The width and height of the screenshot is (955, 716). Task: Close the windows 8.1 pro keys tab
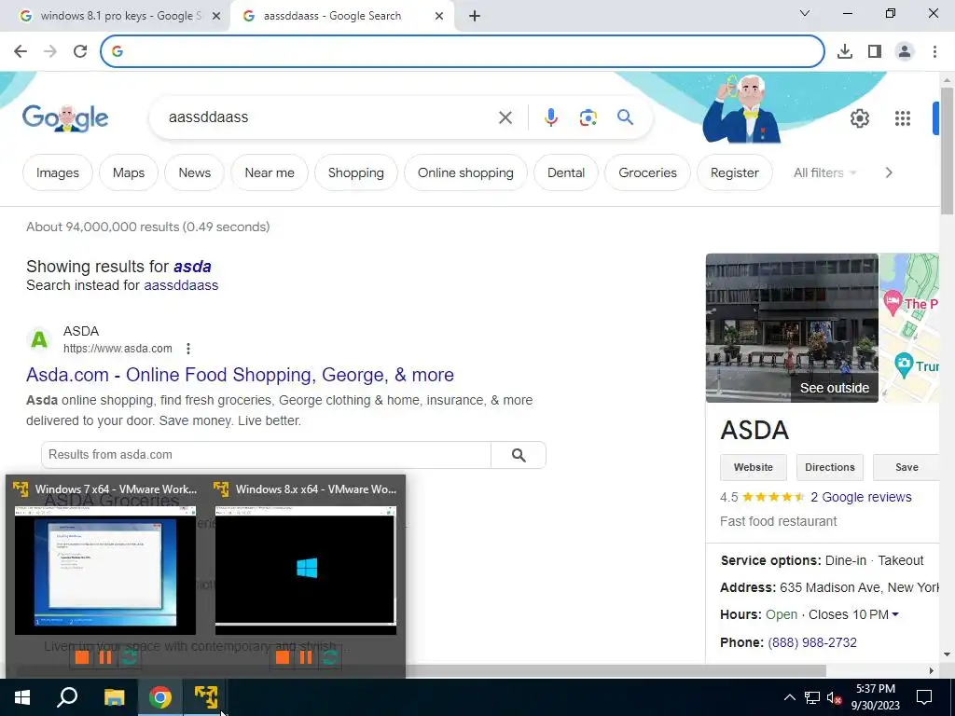[x=216, y=17]
